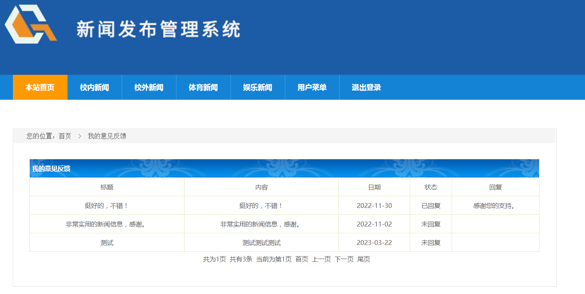This screenshot has width=585, height=294.
Task: Click the 首页 pagination link
Action: coord(302,259)
